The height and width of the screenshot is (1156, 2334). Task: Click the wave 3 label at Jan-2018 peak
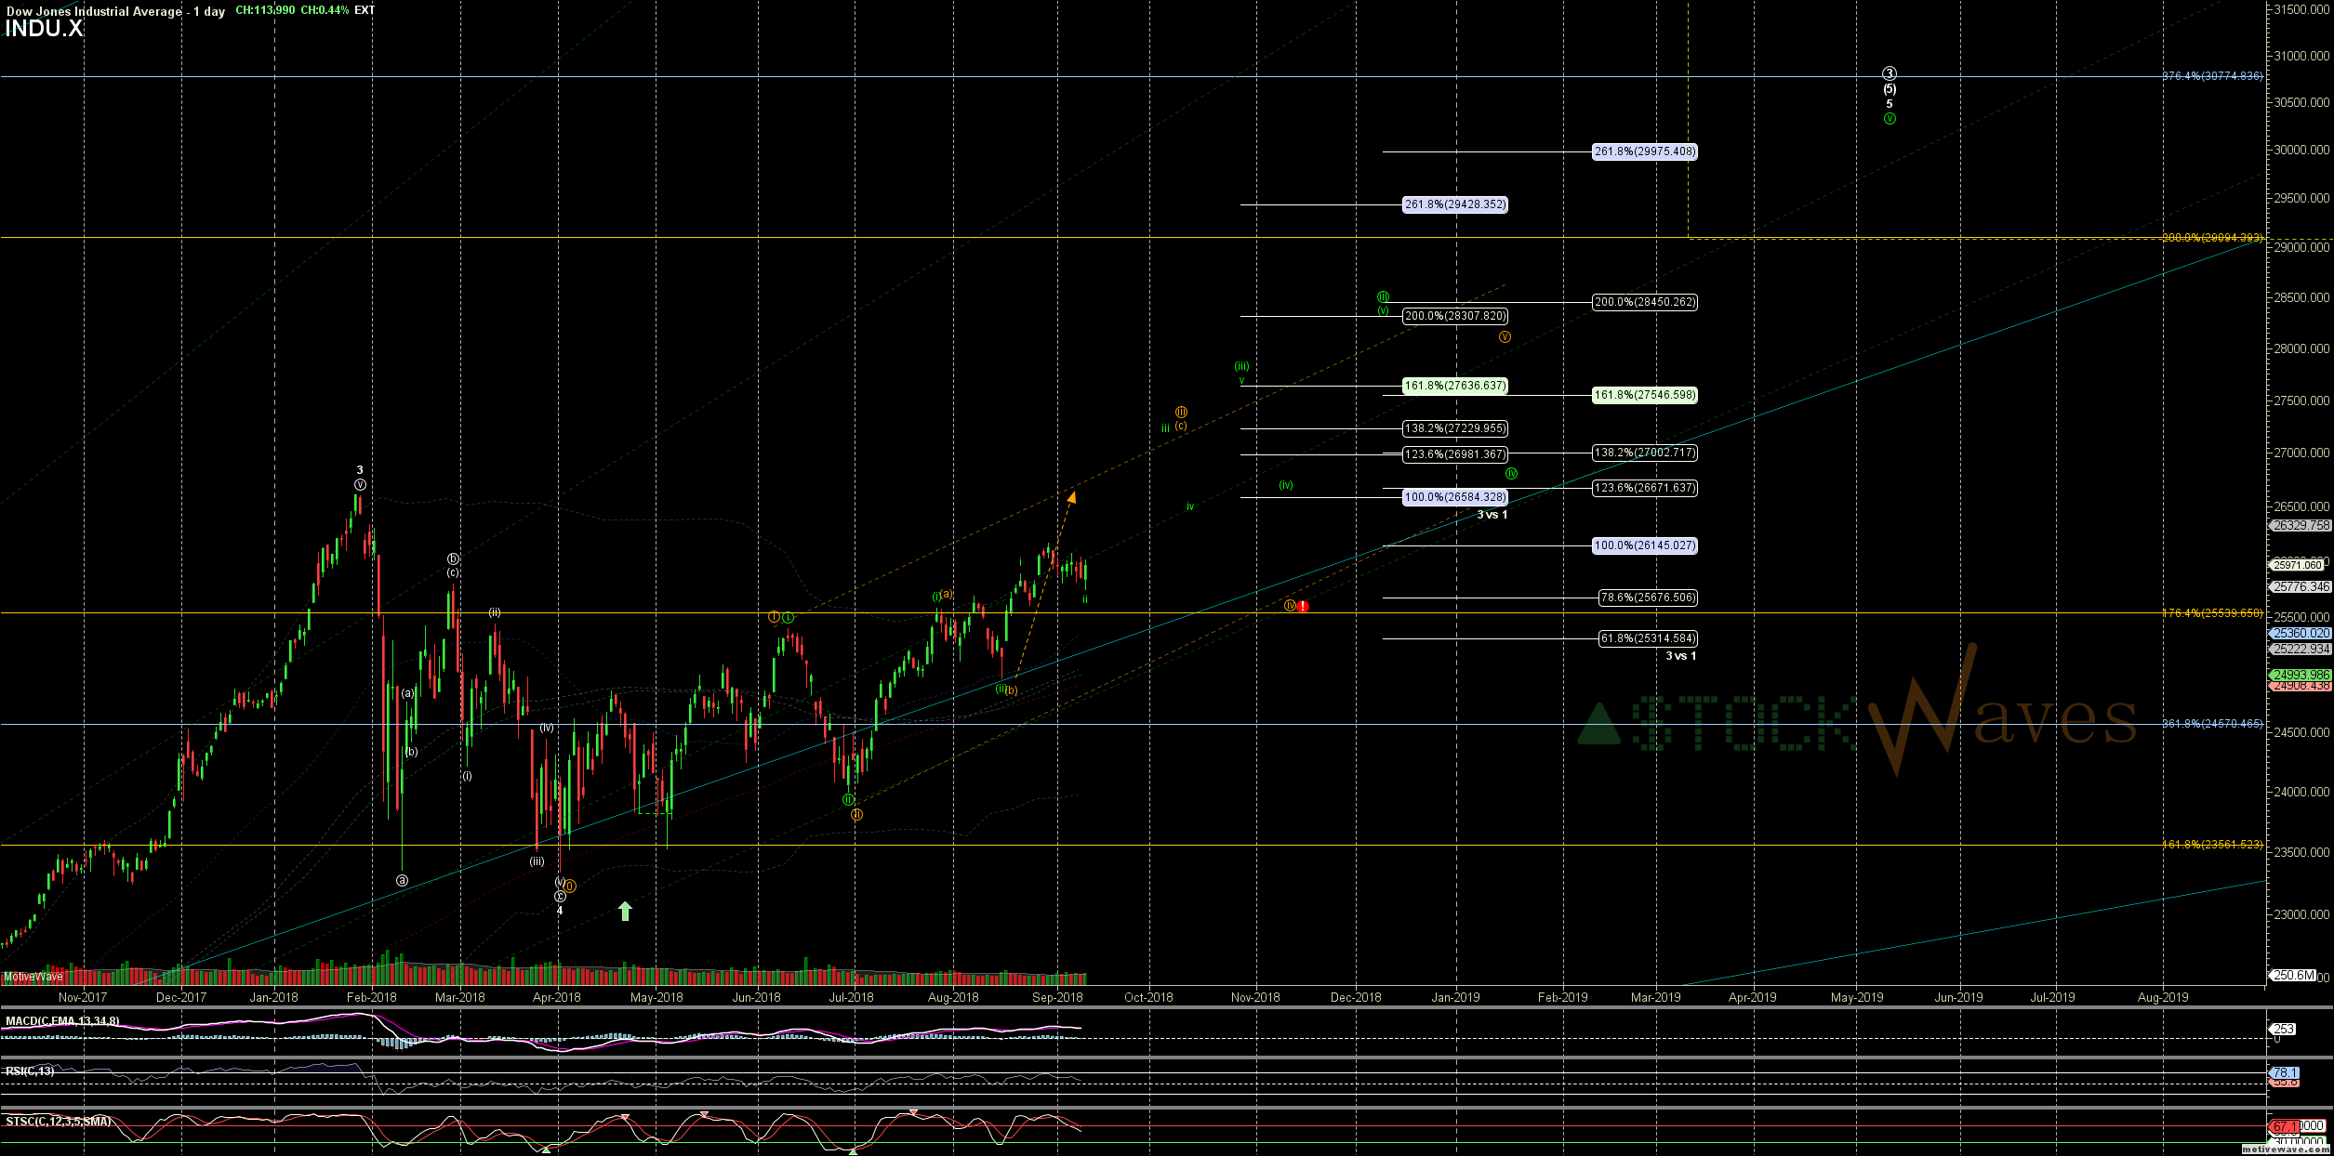pyautogui.click(x=360, y=470)
